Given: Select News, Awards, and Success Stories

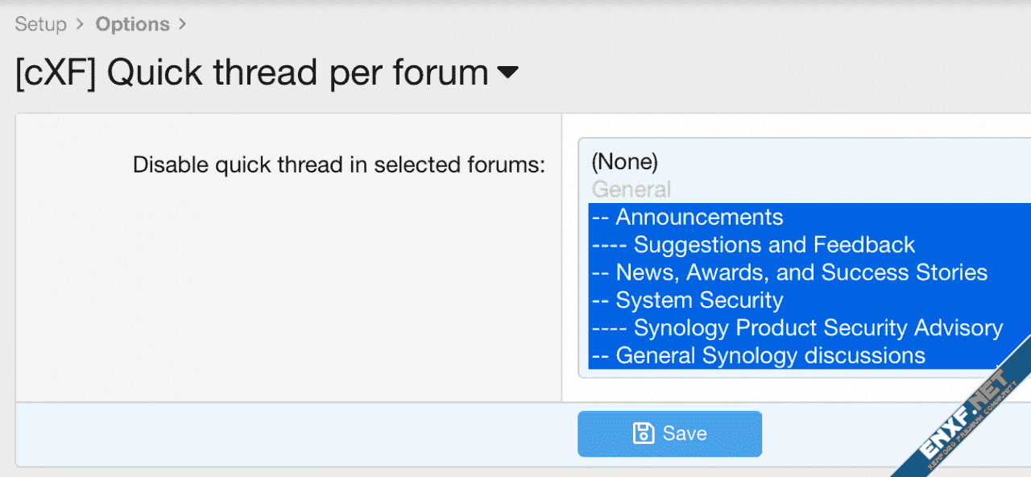Looking at the screenshot, I should [x=801, y=272].
